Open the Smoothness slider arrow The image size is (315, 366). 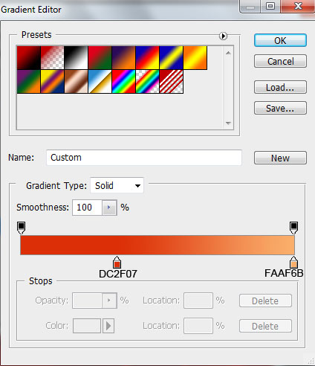click(x=109, y=208)
